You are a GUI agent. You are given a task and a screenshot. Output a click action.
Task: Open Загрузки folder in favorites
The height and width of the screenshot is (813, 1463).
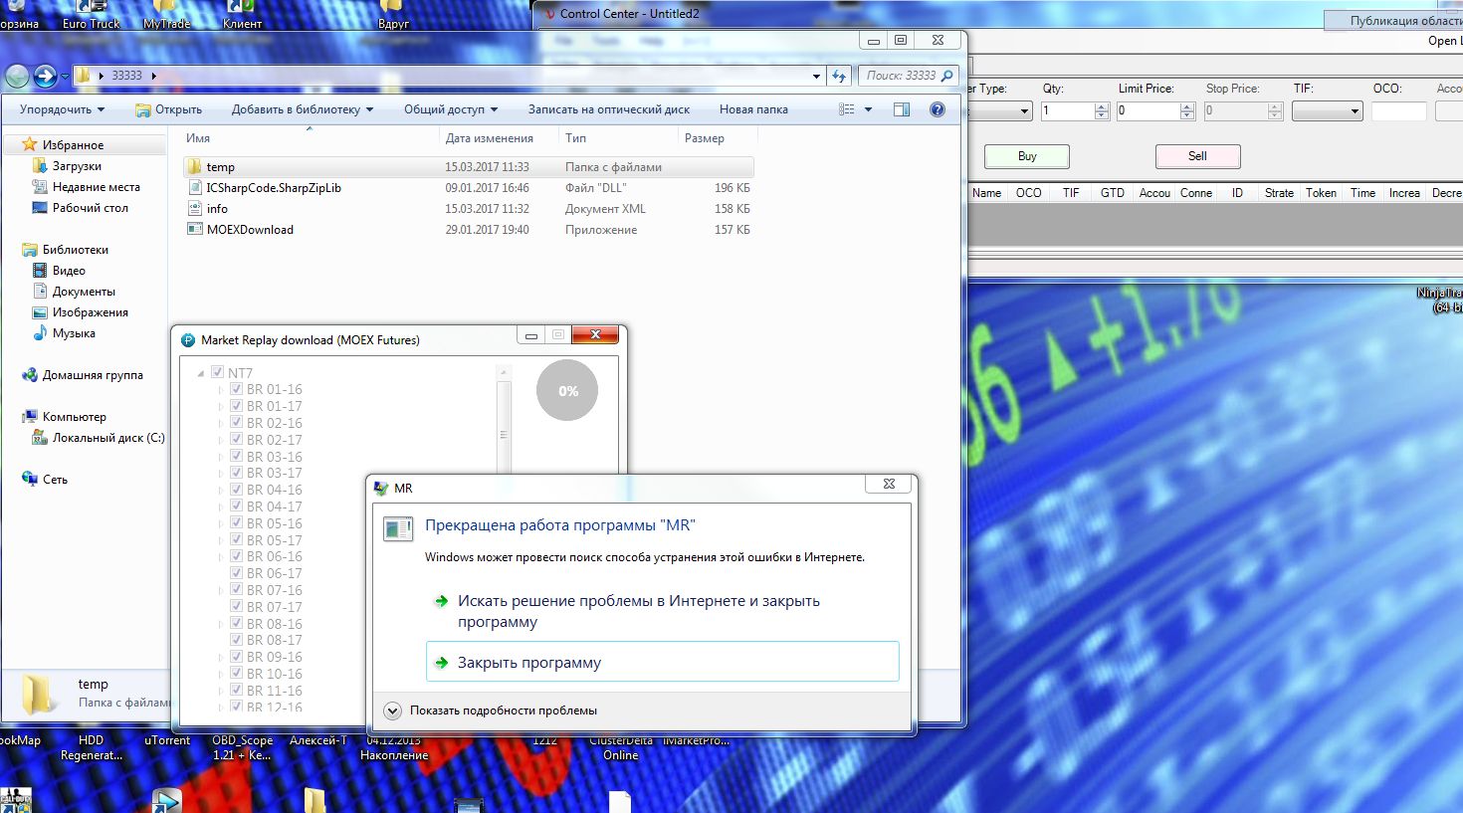(77, 166)
